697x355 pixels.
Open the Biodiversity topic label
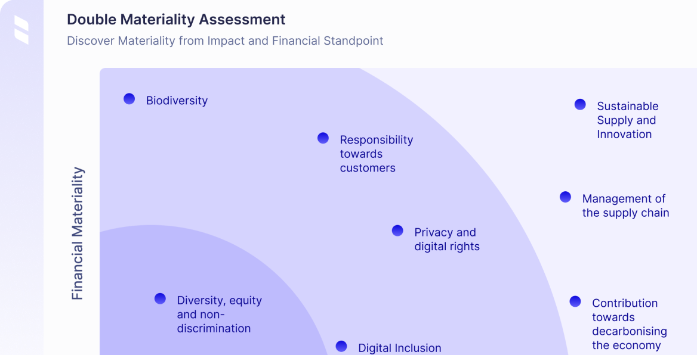[x=177, y=101]
